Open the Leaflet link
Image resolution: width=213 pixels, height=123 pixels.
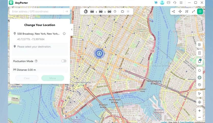[x=164, y=122]
